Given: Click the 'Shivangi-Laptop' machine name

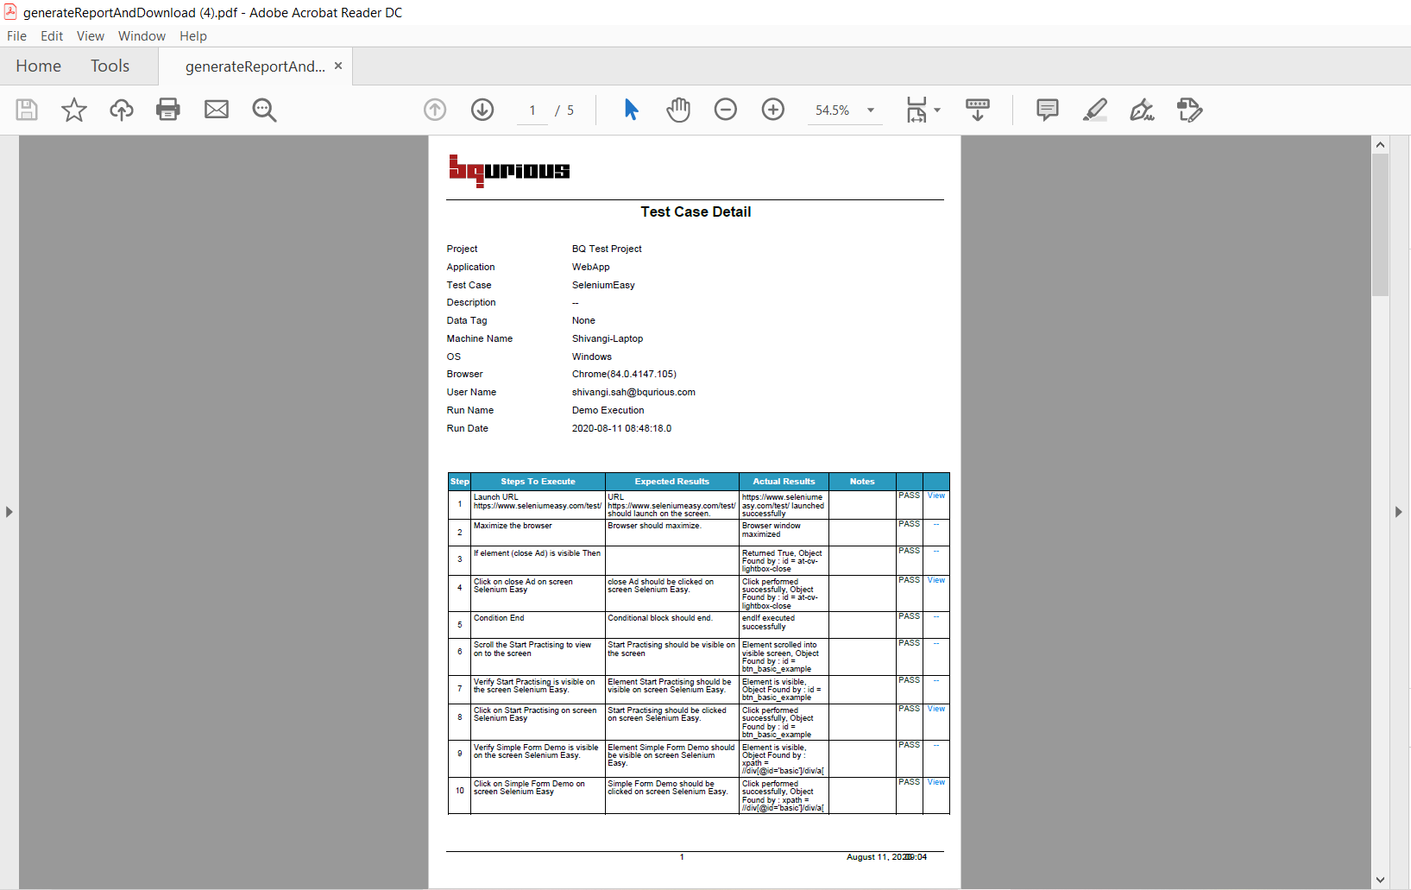Looking at the screenshot, I should click(x=608, y=338).
